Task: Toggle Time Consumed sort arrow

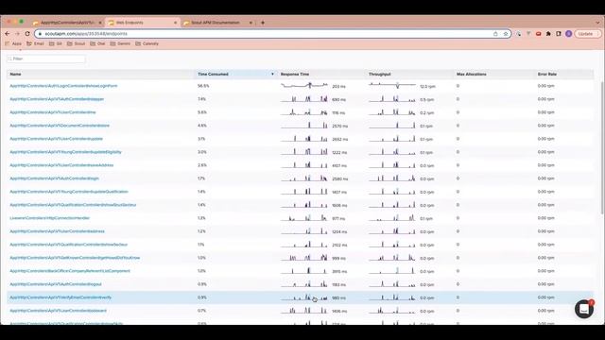Action: point(272,74)
